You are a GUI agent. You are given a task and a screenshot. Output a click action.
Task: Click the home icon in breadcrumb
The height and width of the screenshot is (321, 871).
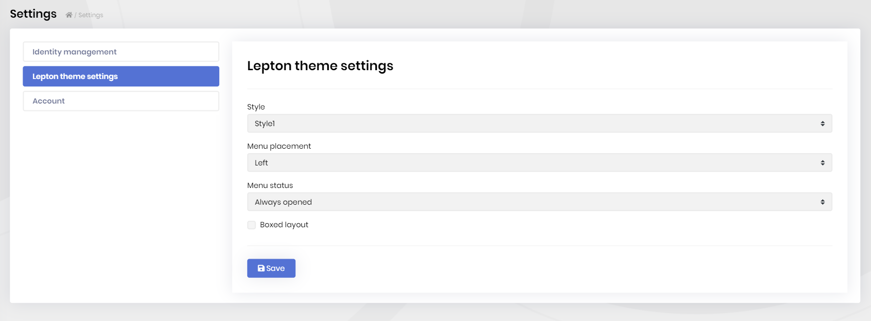[x=69, y=15]
